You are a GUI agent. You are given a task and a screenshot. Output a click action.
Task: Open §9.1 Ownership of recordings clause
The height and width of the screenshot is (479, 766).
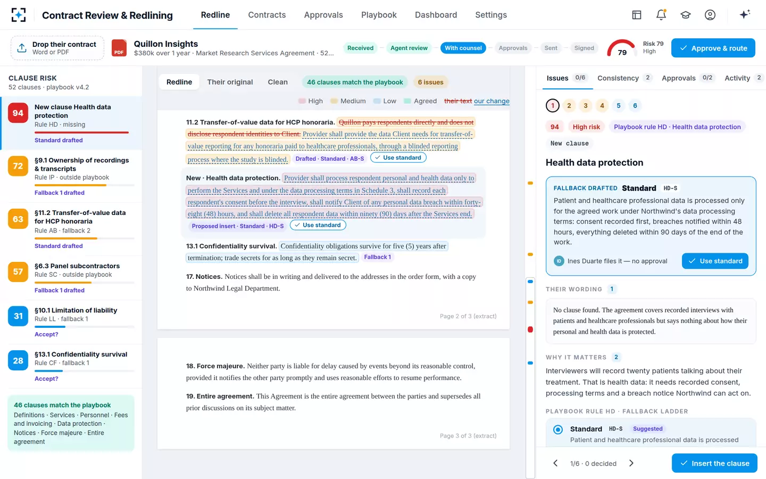pyautogui.click(x=71, y=176)
